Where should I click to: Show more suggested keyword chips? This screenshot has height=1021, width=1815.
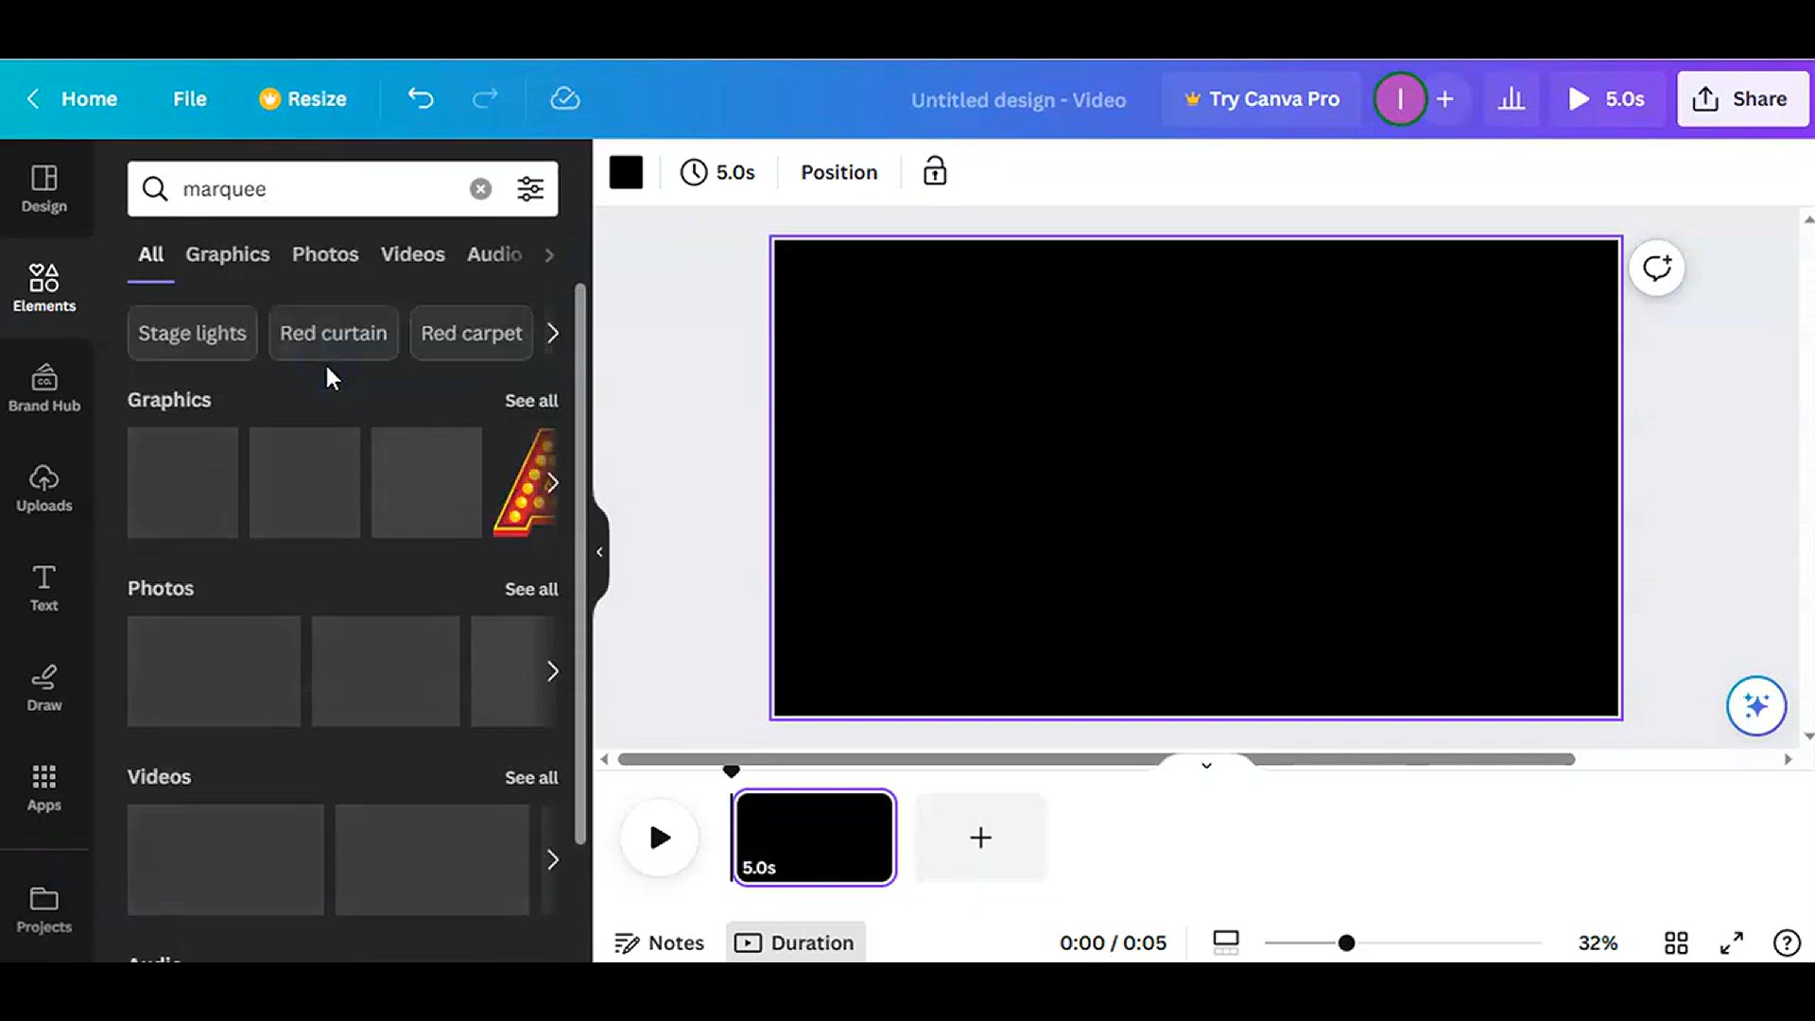[x=553, y=333]
